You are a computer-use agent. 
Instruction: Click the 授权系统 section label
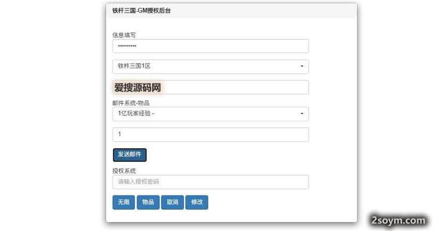pyautogui.click(x=124, y=171)
